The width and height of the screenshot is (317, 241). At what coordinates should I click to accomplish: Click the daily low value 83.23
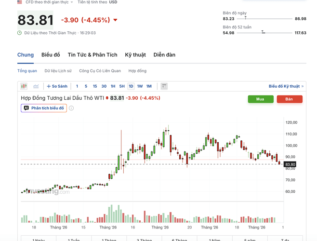click(x=228, y=19)
